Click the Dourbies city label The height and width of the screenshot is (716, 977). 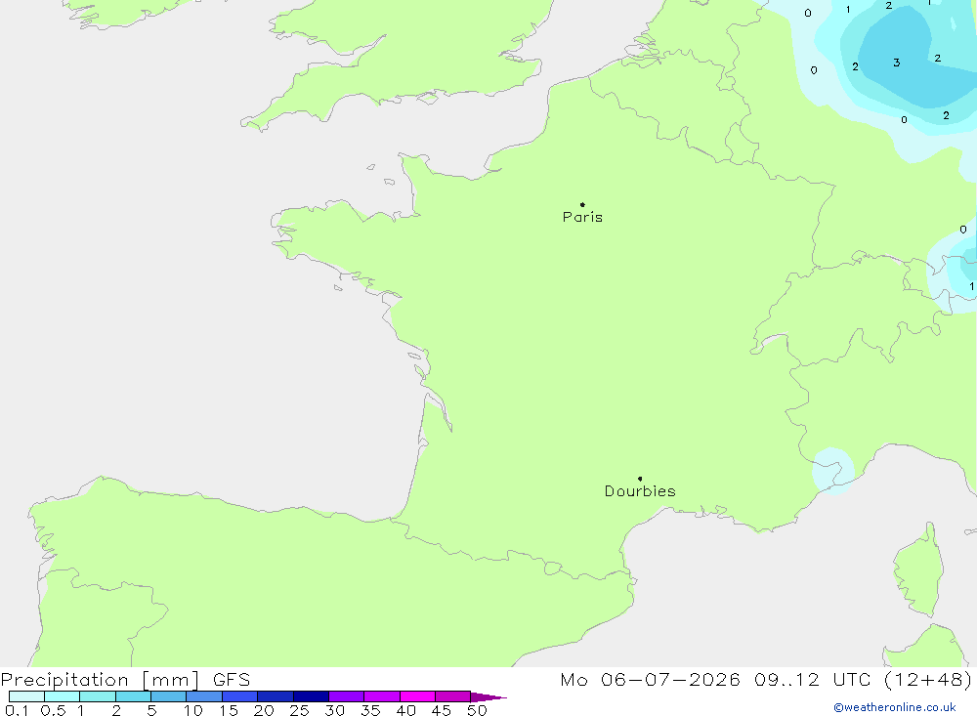640,491
